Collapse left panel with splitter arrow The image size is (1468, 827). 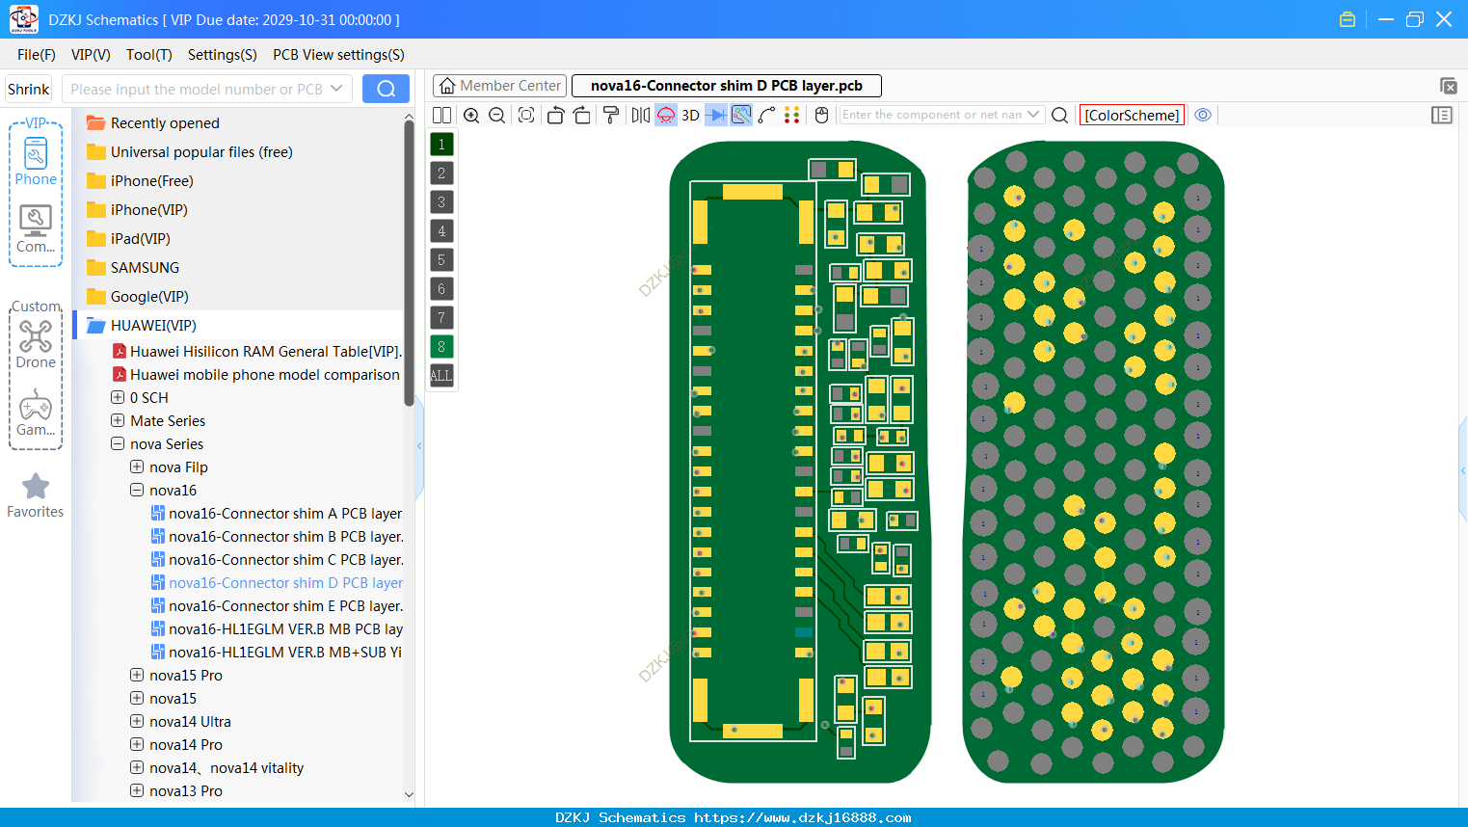419,445
